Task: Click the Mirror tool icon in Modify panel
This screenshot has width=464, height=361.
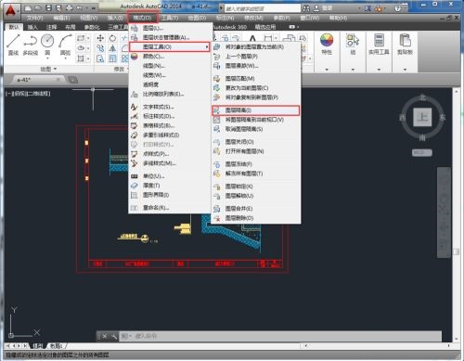Action: 112,48
